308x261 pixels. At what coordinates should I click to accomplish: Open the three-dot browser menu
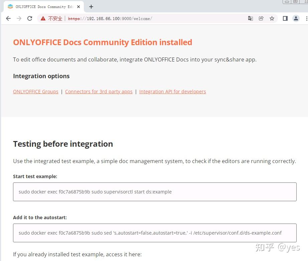(x=306, y=18)
